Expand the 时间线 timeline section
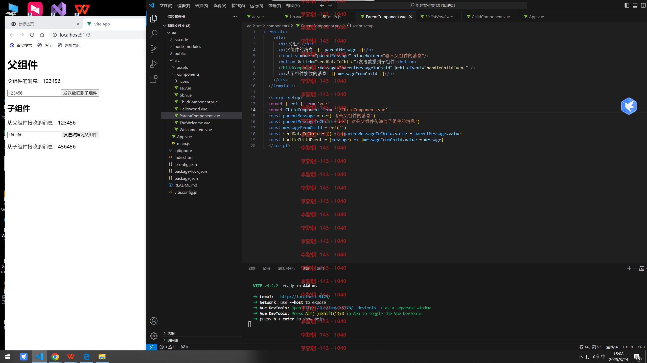This screenshot has height=363, width=647. 201,340
